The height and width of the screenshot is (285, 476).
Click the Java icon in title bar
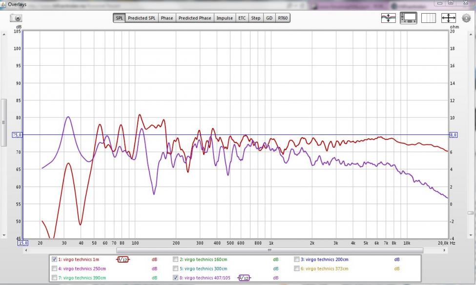(3, 4)
